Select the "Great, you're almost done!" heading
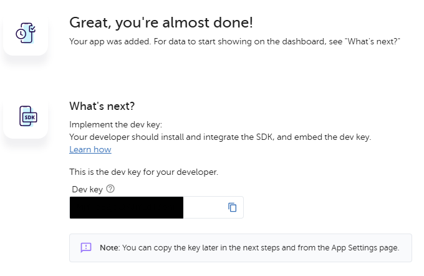The image size is (424, 276). (x=161, y=22)
